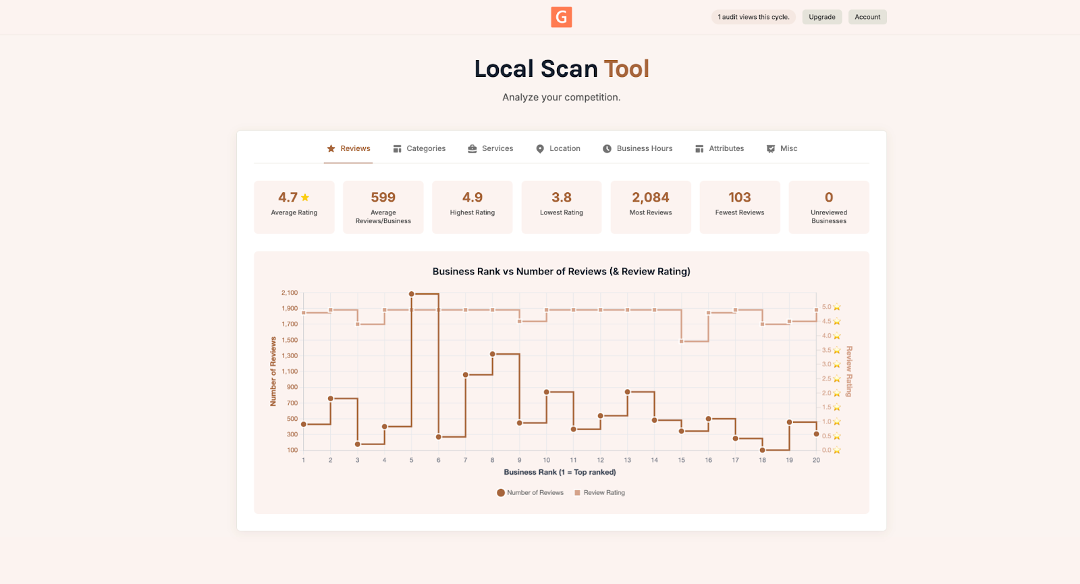1080x584 pixels.
Task: Select the Average Rating 4.7 card
Action: (x=294, y=207)
